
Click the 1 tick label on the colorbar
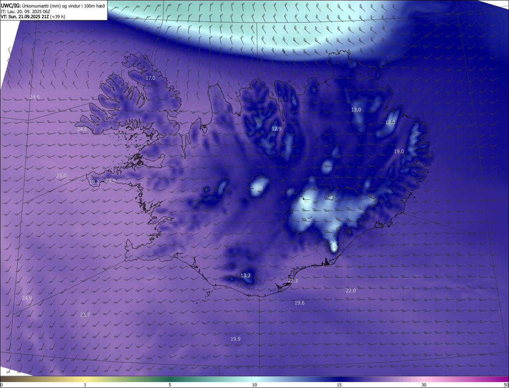(x=85, y=385)
